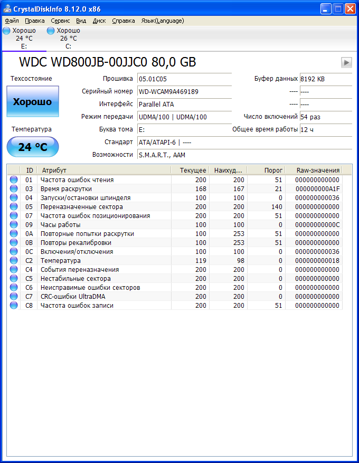Select row Частота ошибок позиционирования
The width and height of the screenshot is (359, 463).
(x=175, y=215)
